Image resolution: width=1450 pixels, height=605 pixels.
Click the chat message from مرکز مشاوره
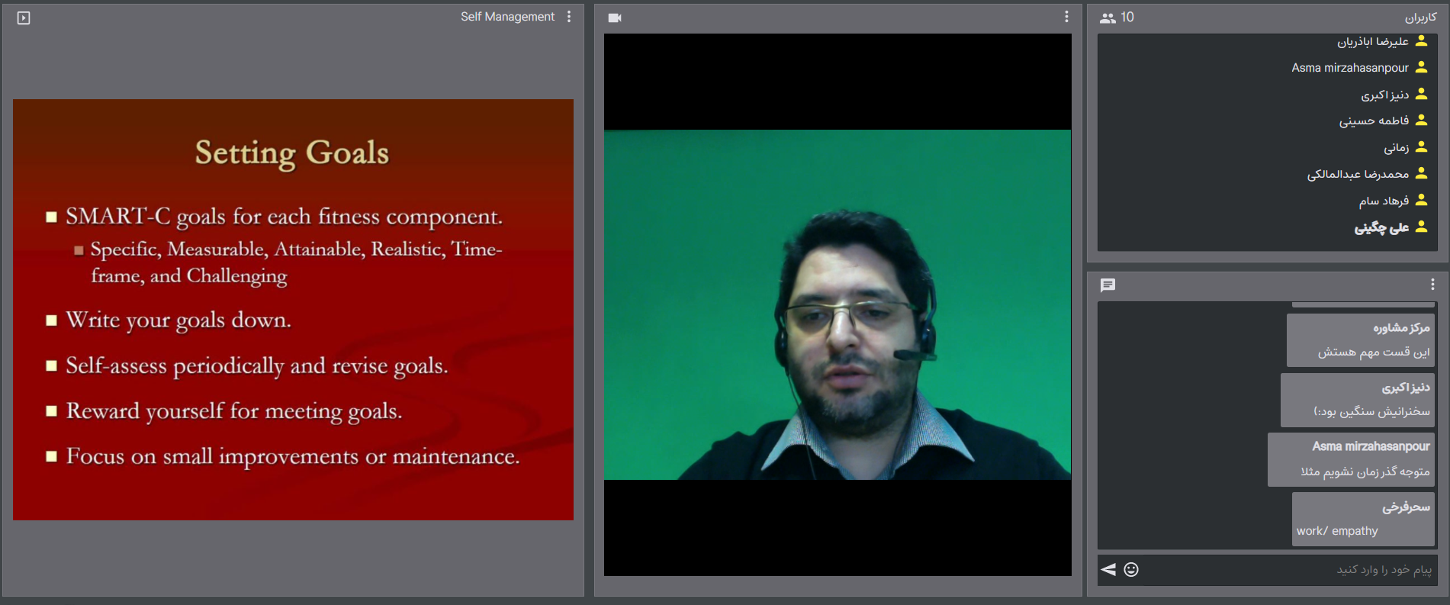click(1361, 340)
